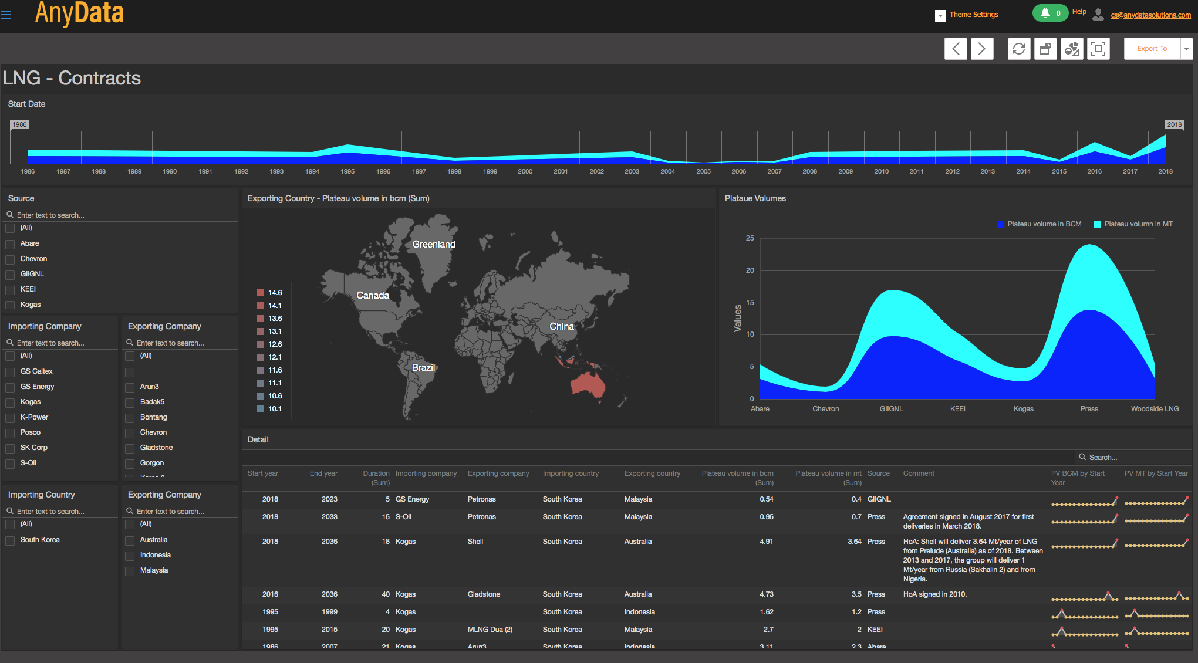1198x663 pixels.
Task: Select the 10.1 map legend swatch
Action: (x=261, y=409)
